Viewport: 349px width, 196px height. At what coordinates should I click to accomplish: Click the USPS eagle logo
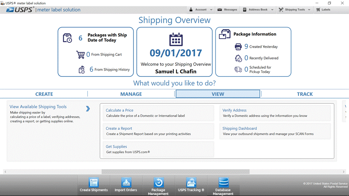(x=10, y=10)
